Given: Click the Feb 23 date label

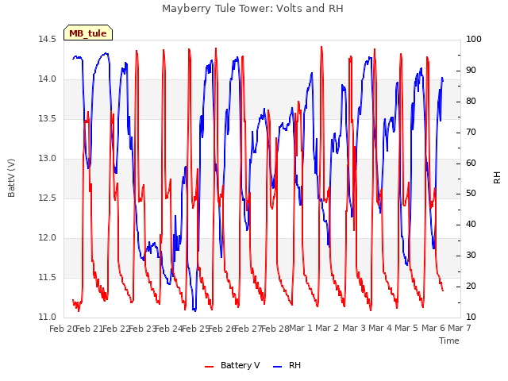Looking at the screenshot, I should 142,329.
